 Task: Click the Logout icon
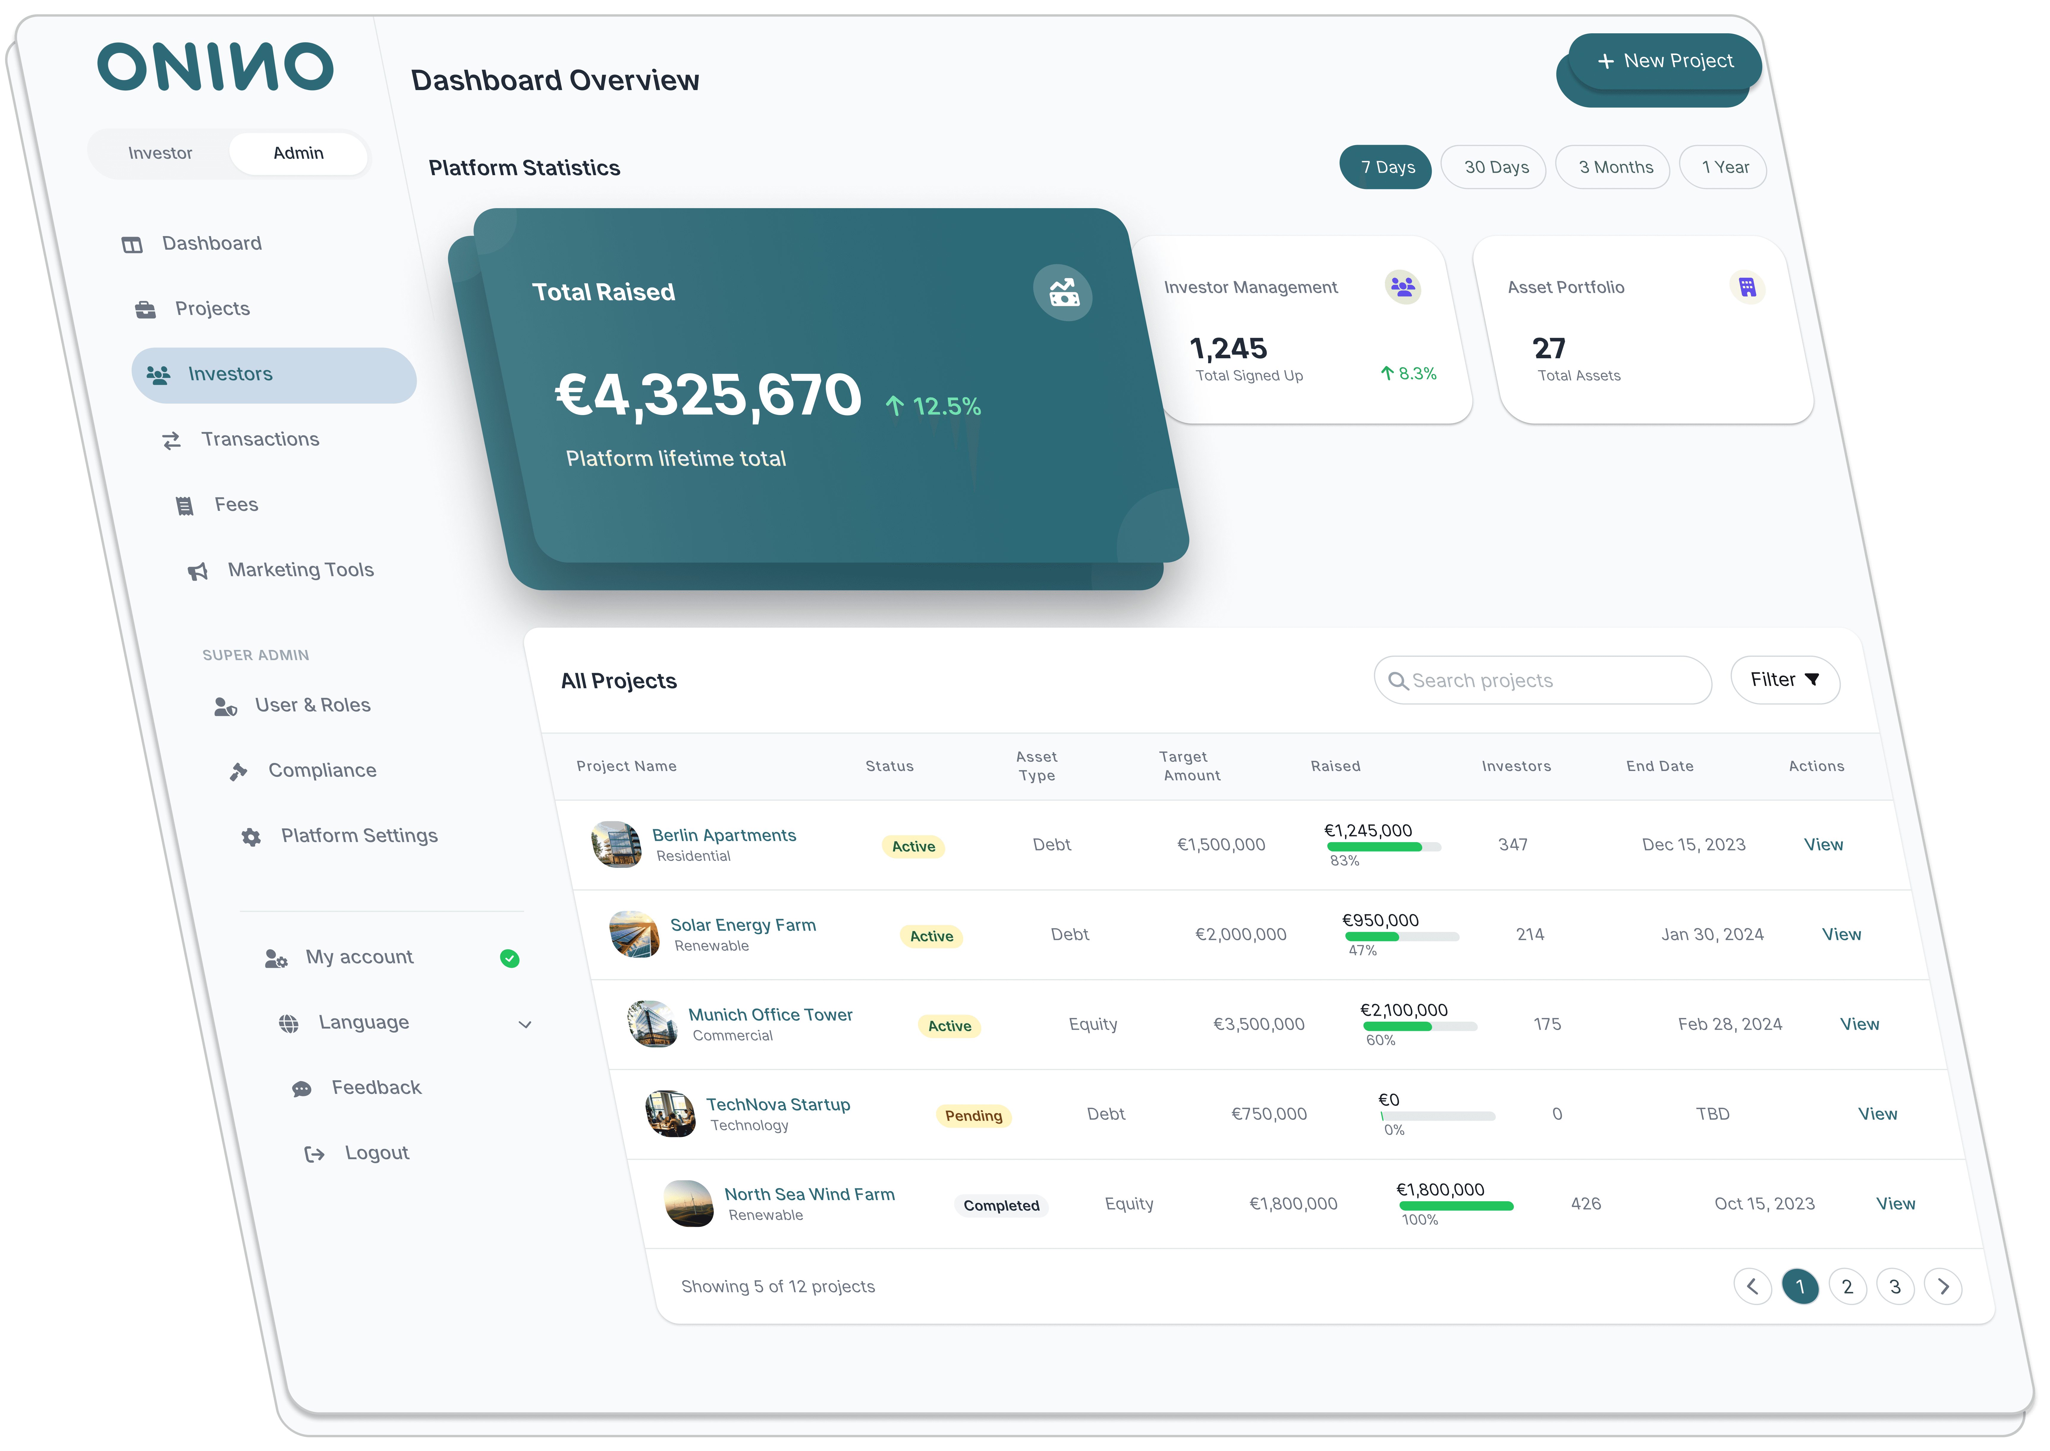click(x=315, y=1154)
